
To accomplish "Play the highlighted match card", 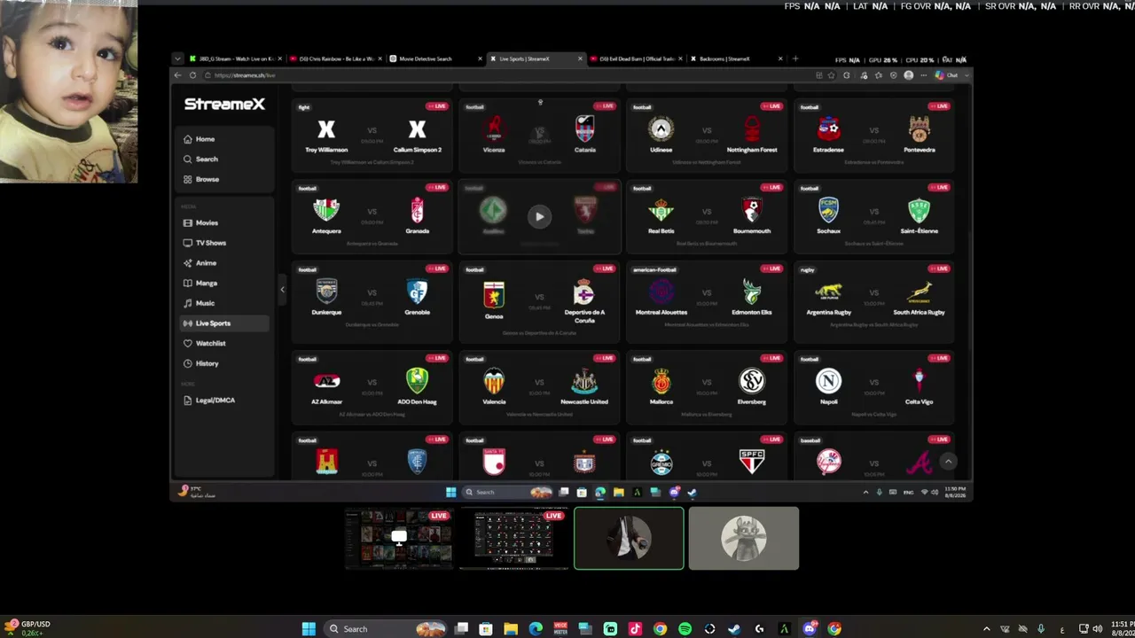I will point(539,216).
